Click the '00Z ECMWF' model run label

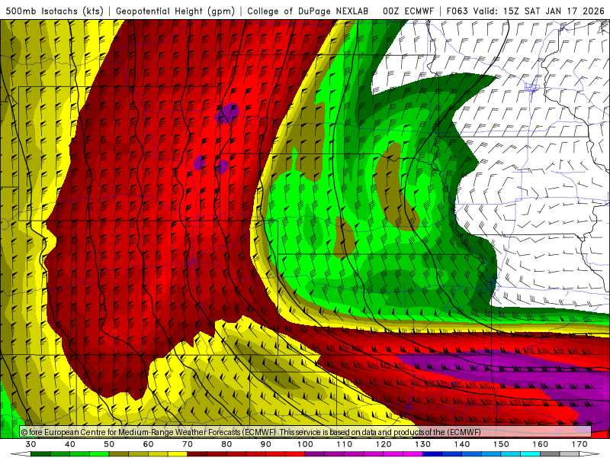(x=408, y=11)
